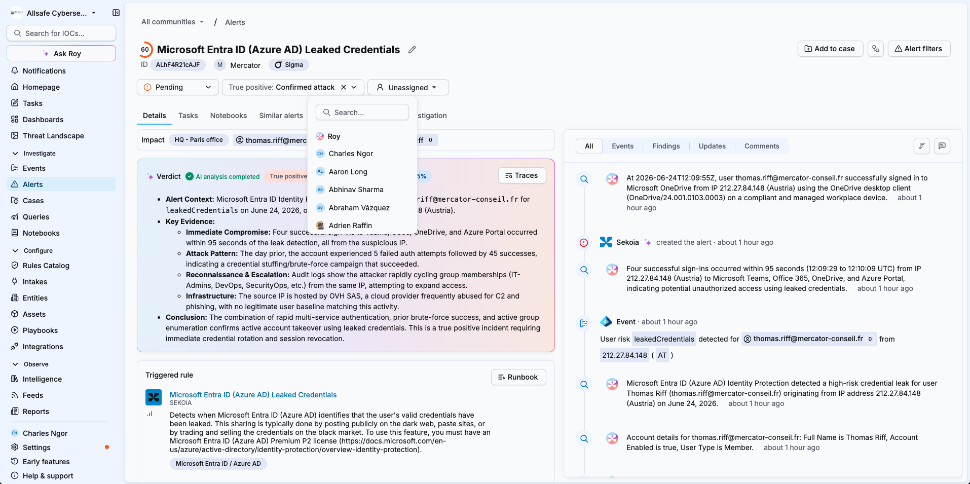Click the Ask Roy button
970x484 pixels.
click(x=61, y=53)
